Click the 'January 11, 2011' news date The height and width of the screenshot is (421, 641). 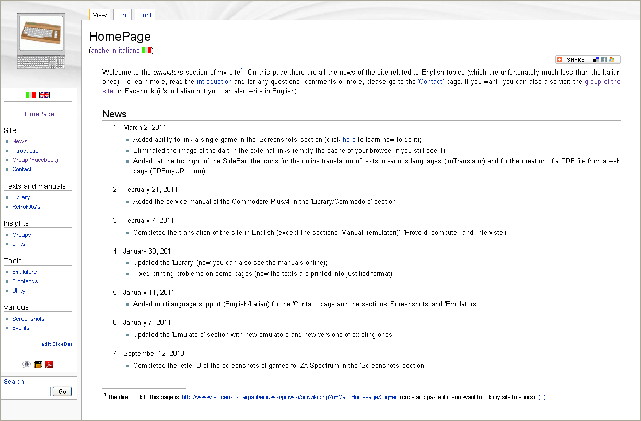coord(148,292)
